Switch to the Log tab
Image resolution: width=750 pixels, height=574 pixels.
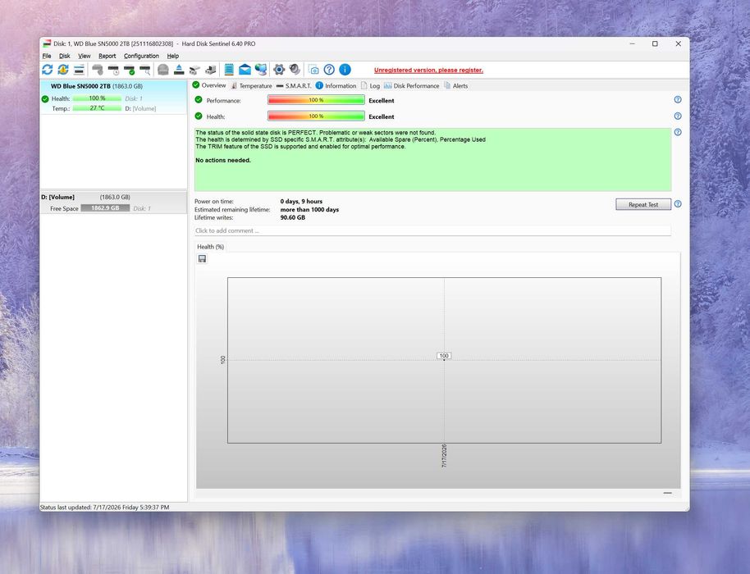(370, 85)
